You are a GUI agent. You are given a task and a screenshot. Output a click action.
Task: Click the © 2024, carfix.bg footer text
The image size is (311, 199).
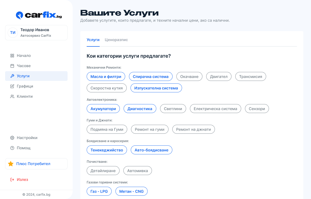[x=36, y=194]
